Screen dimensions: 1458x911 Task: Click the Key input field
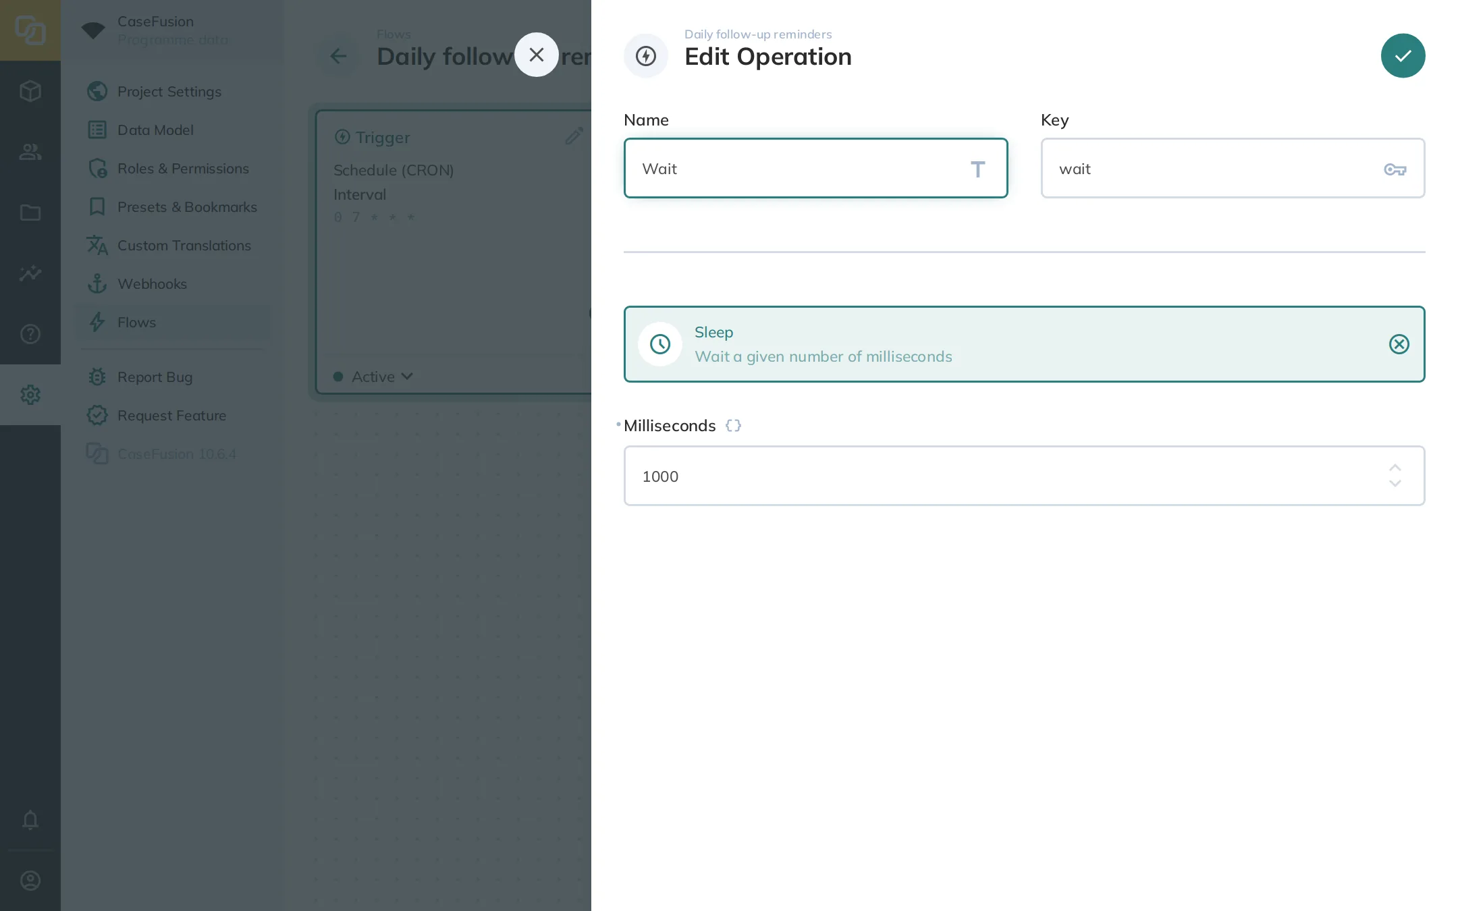1233,168
